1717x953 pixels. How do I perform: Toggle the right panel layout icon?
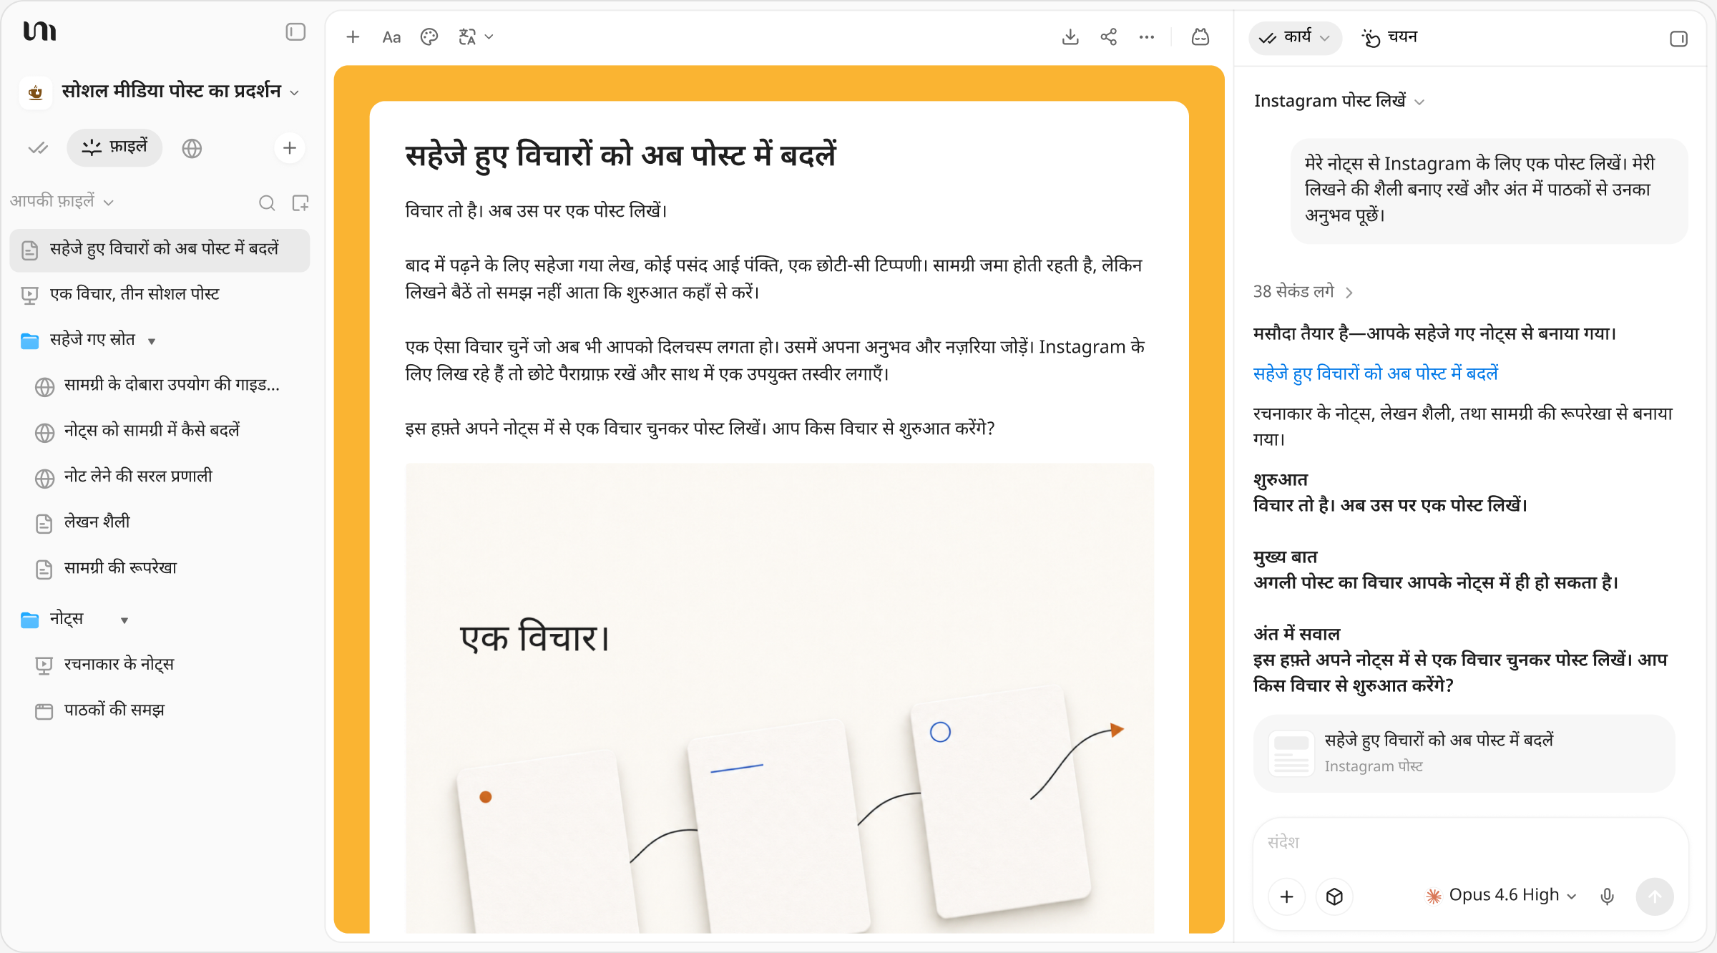point(1678,39)
